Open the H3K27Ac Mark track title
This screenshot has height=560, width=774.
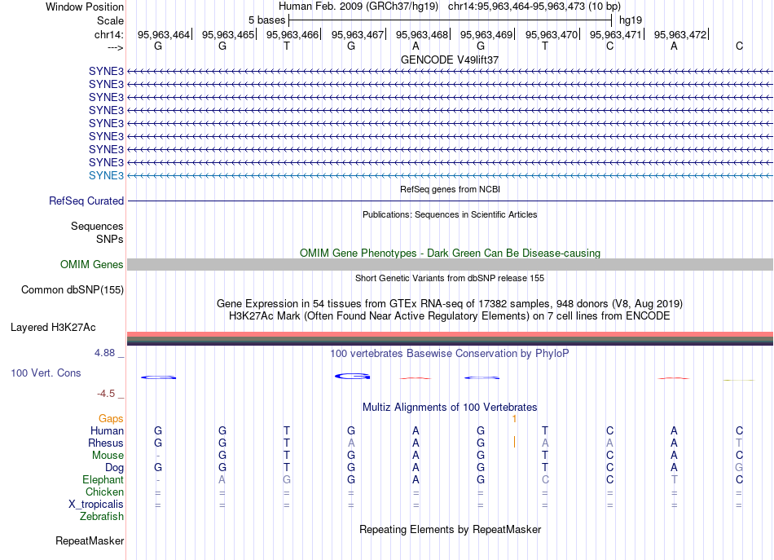click(x=450, y=316)
